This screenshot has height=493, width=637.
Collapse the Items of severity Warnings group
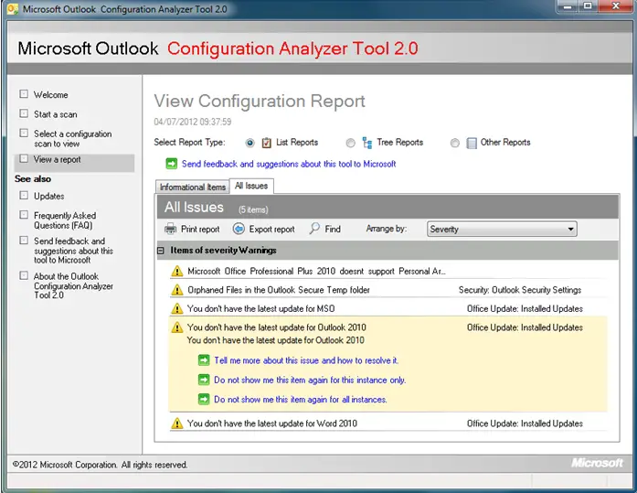coord(161,251)
